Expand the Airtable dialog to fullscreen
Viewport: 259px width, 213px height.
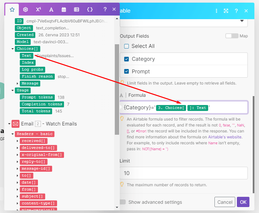click(226, 11)
